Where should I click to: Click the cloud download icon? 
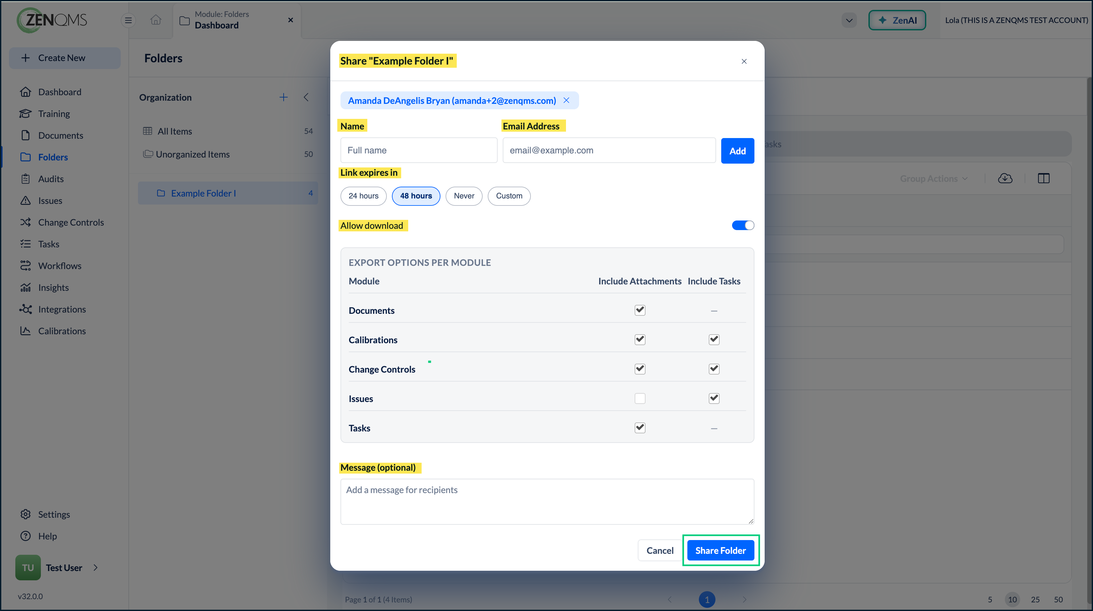pyautogui.click(x=1005, y=178)
